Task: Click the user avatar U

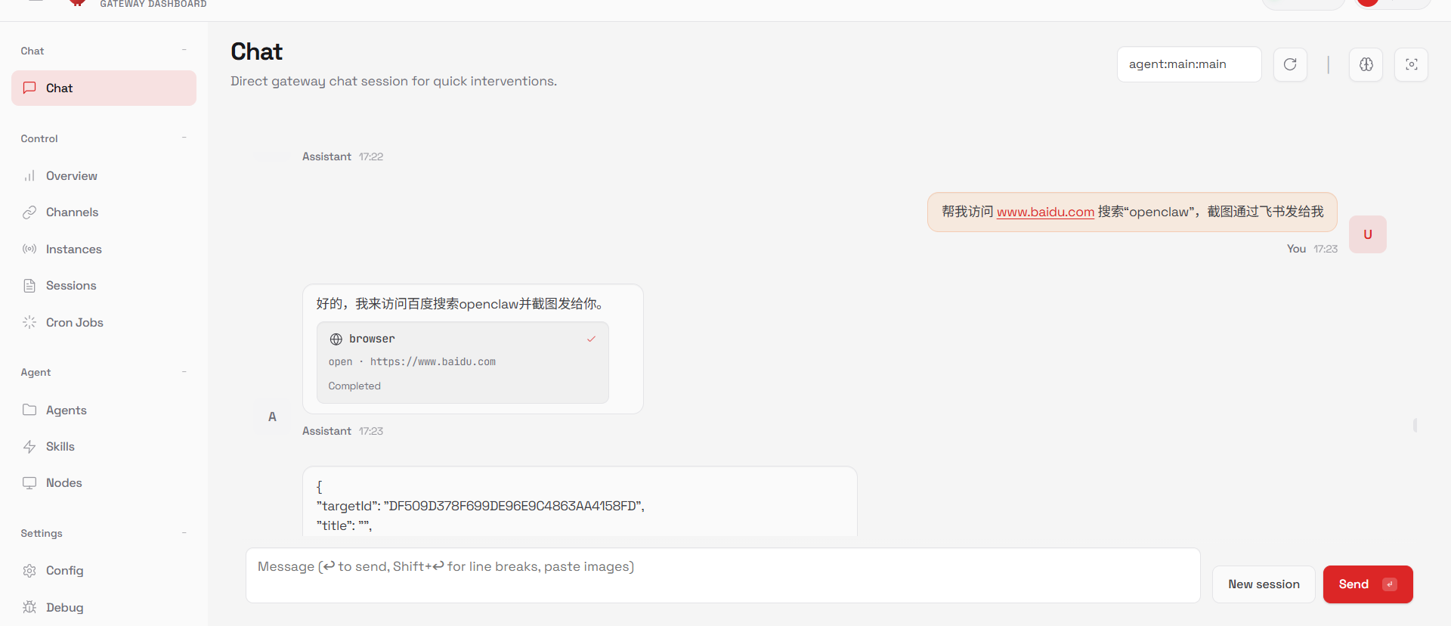Action: click(1368, 234)
